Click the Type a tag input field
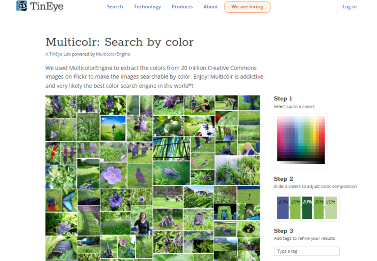The image size is (377, 261). (306, 251)
